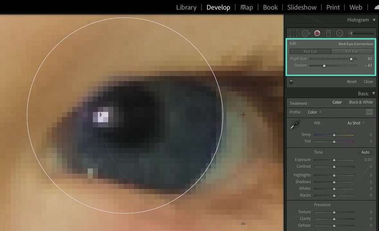Viewport: 379px width, 231px height.
Task: Click the Basic panel title
Action: (x=363, y=94)
